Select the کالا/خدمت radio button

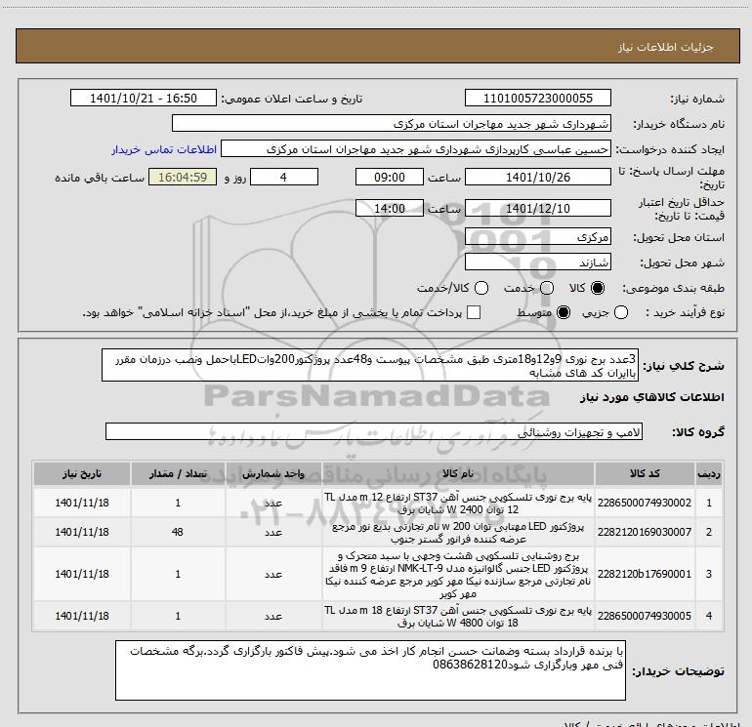[x=481, y=288]
